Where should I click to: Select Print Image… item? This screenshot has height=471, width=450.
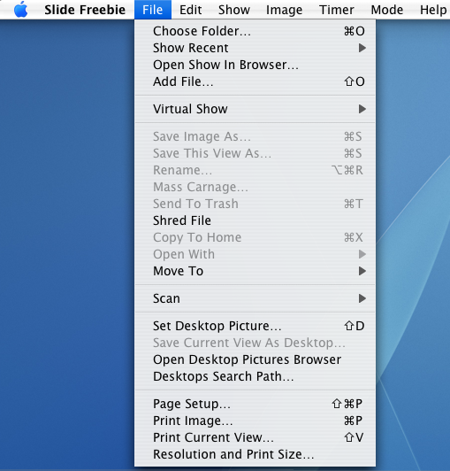coord(255,421)
